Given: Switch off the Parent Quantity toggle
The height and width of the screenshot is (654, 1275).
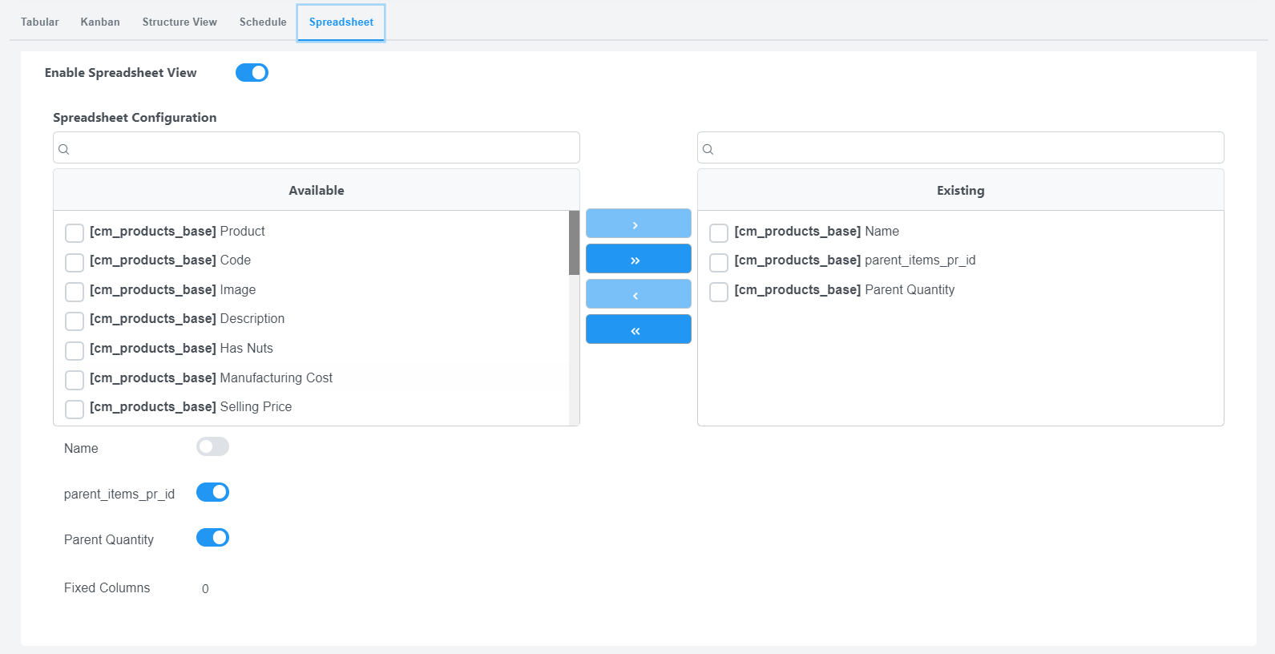Looking at the screenshot, I should coord(212,538).
